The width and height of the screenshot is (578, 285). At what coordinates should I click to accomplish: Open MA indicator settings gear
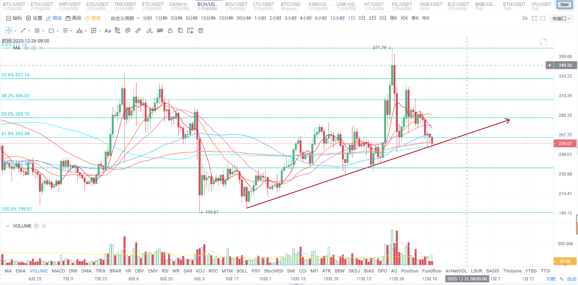point(34,48)
